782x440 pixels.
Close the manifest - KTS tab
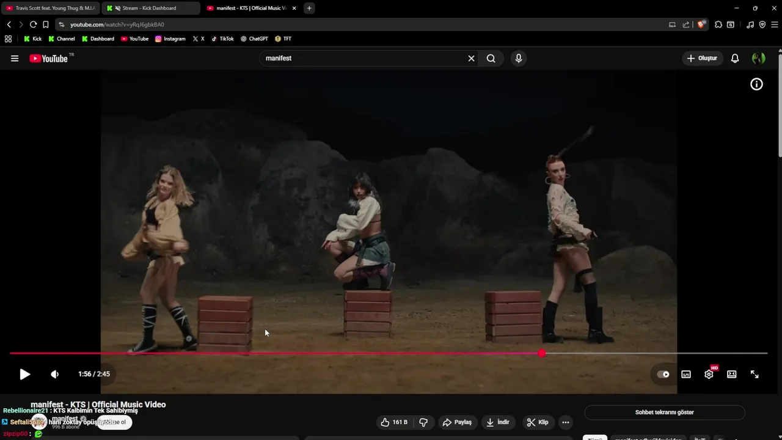(294, 8)
